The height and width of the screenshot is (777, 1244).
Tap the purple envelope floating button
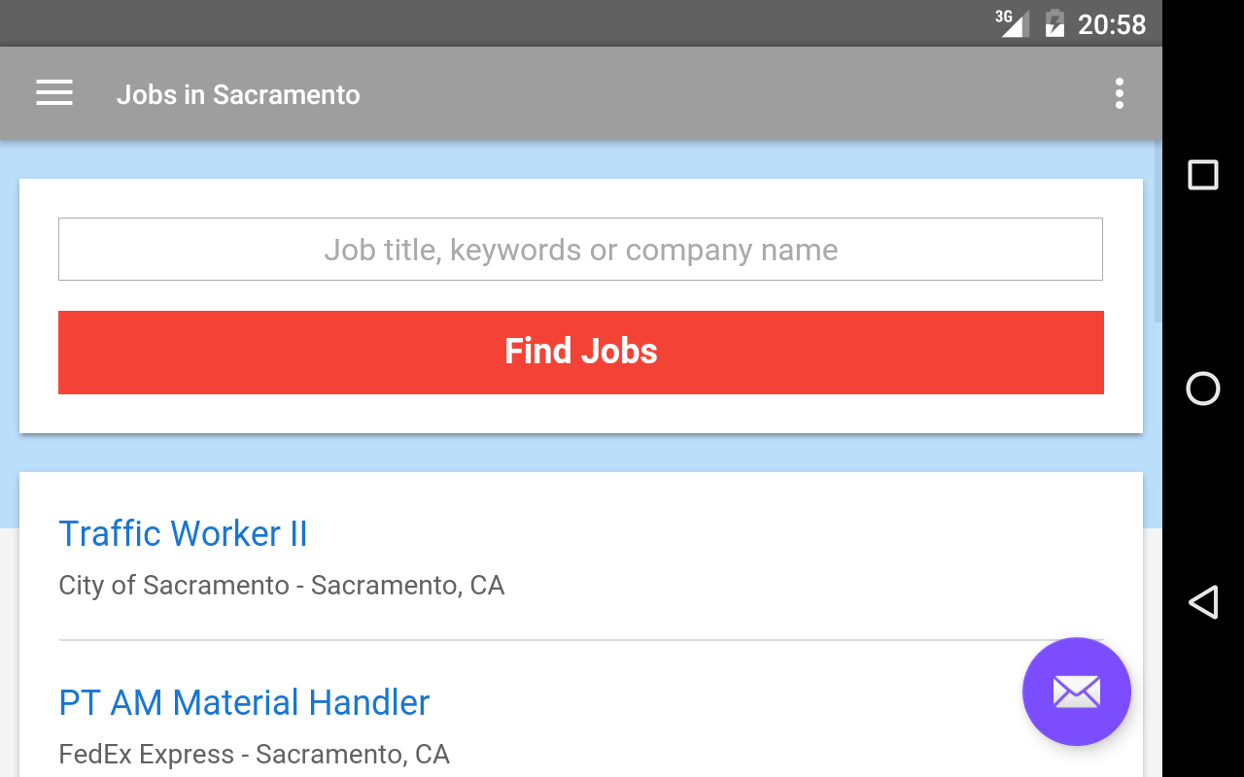pos(1076,692)
